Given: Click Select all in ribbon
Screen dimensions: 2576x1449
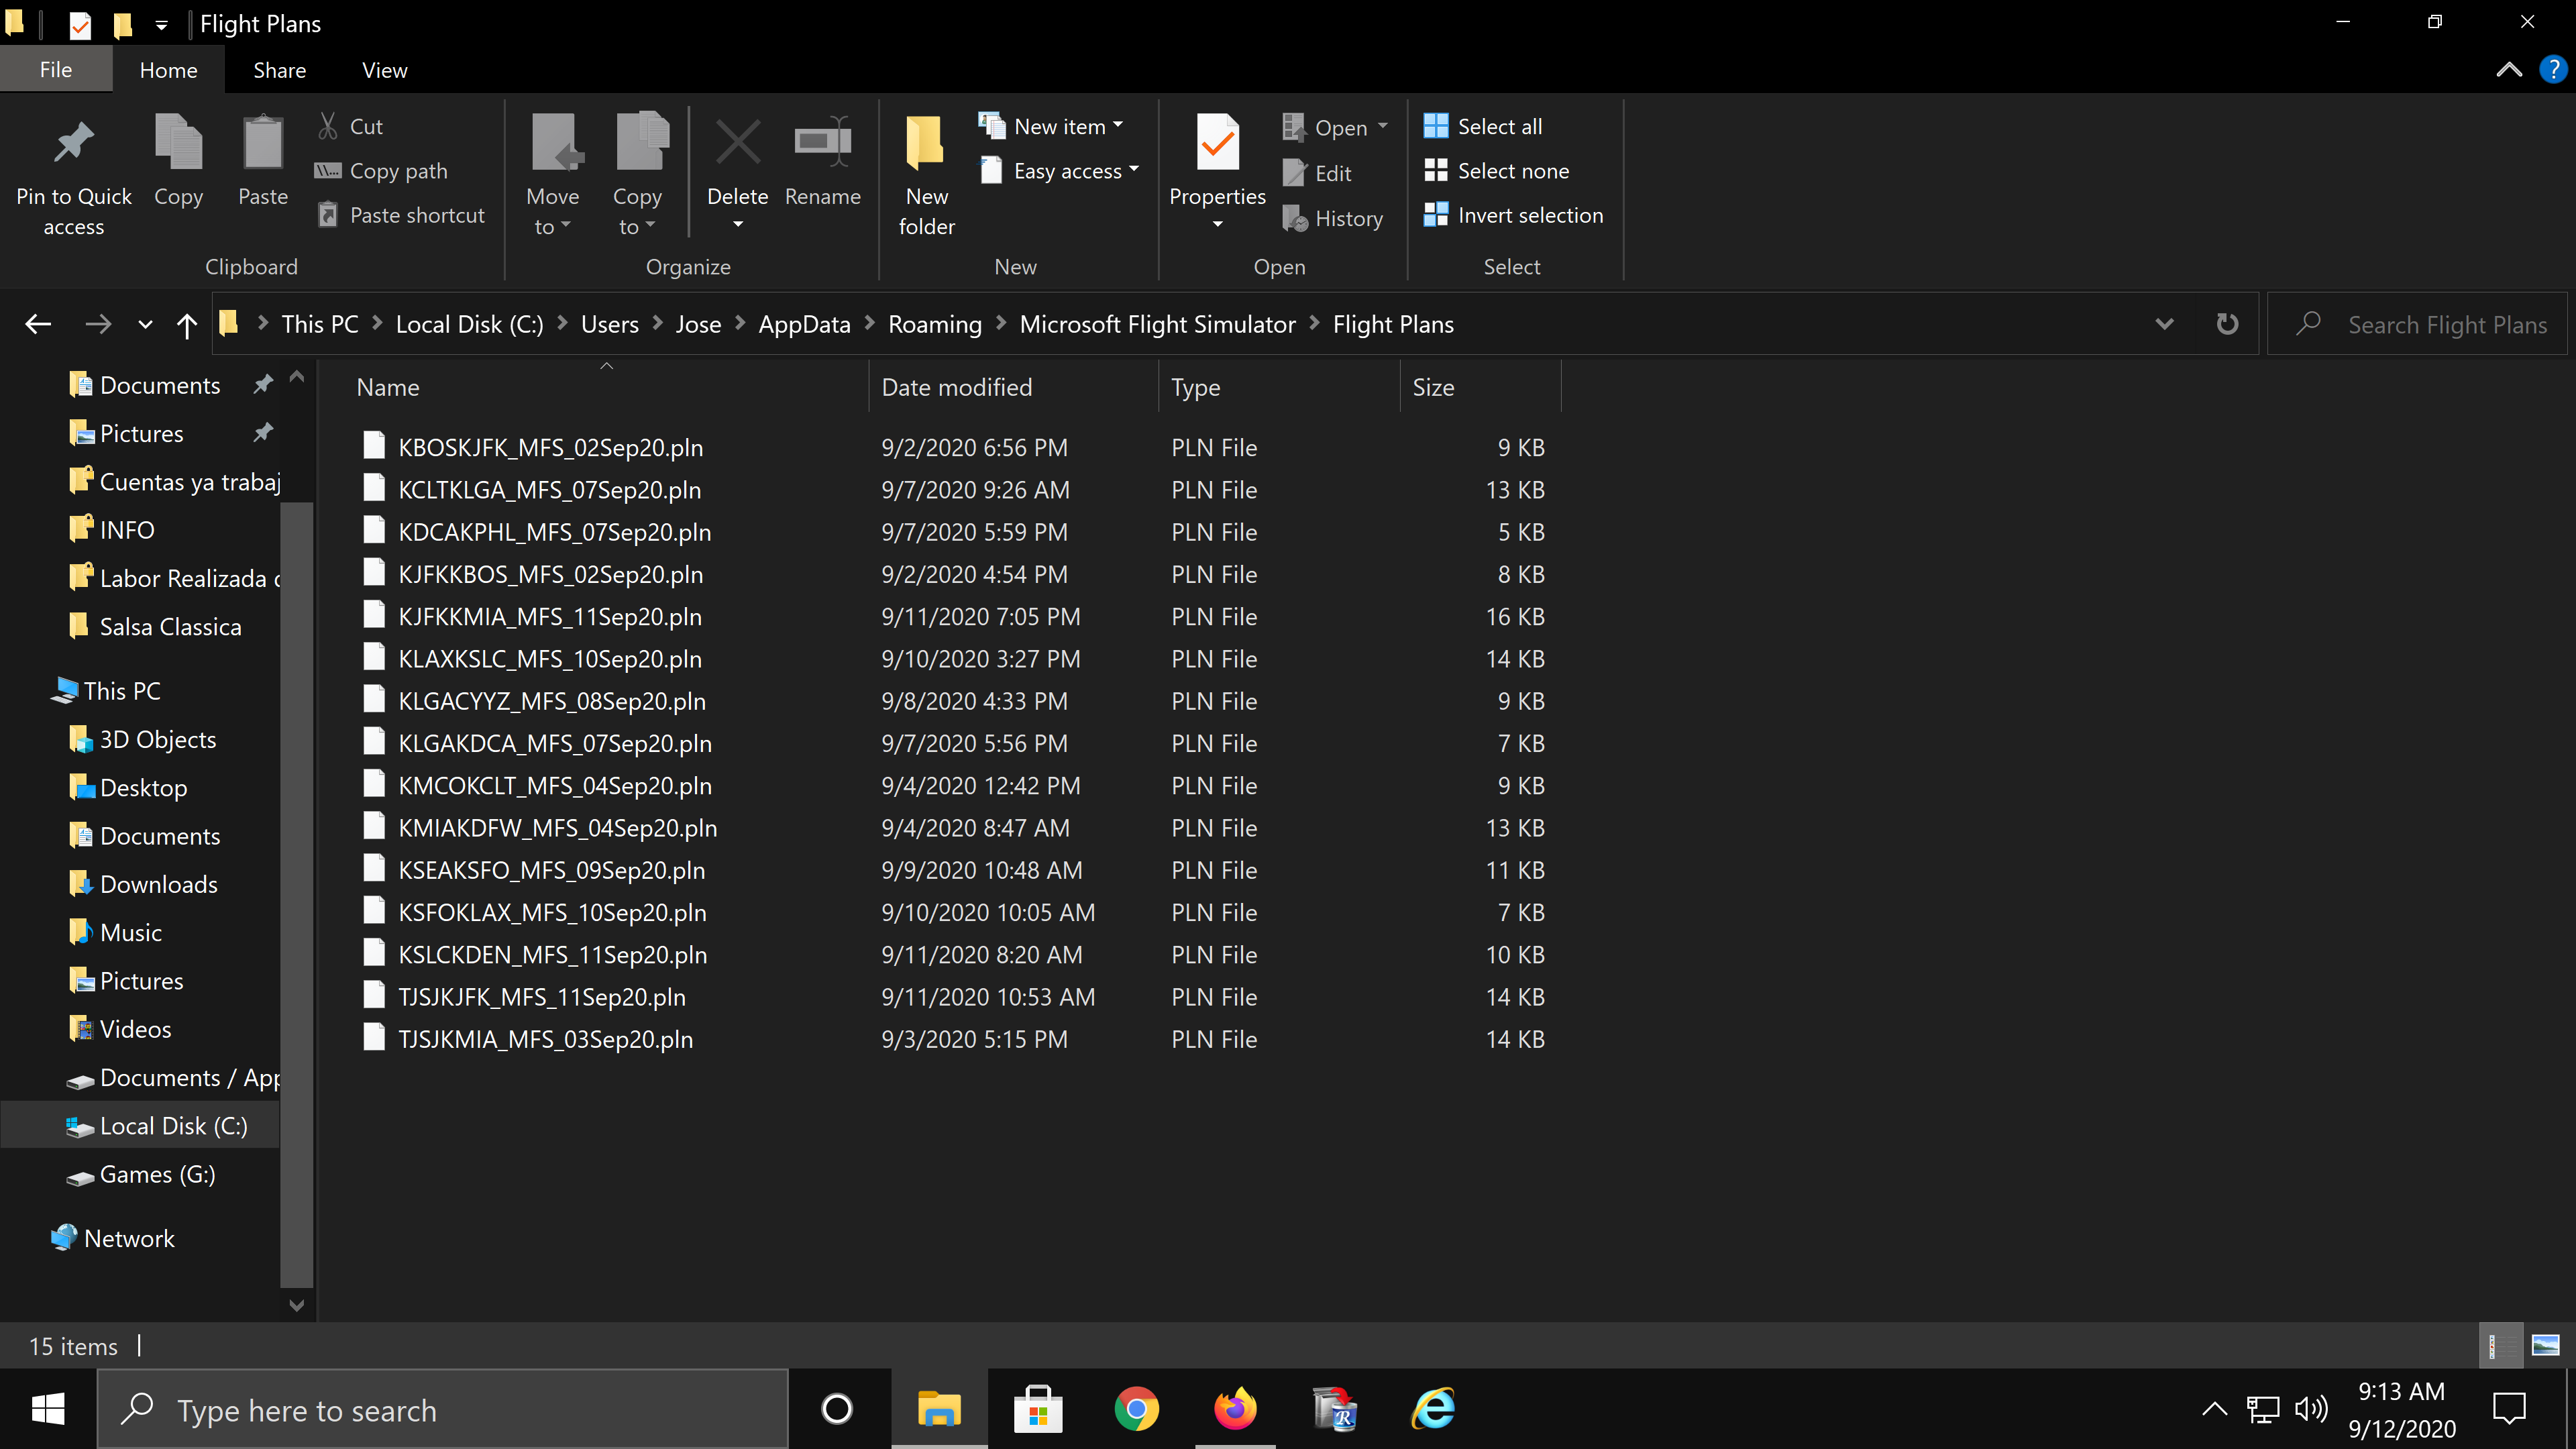Looking at the screenshot, I should coord(1483,126).
